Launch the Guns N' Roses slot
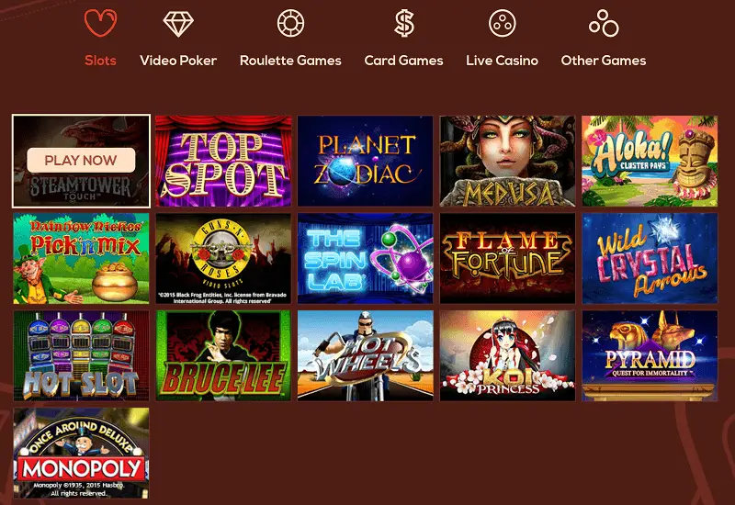The image size is (735, 505). pos(223,259)
